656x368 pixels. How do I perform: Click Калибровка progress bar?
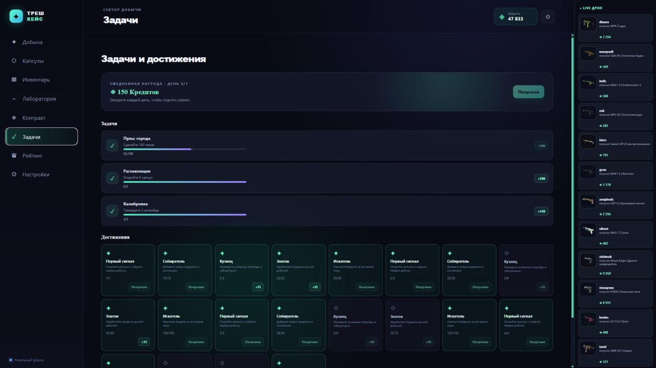click(x=185, y=214)
